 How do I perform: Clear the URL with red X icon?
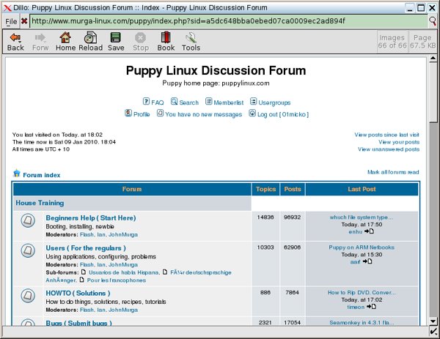(24, 21)
